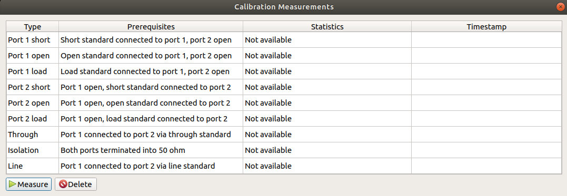This screenshot has width=567, height=196.
Task: Select the Port 2 open row
Action: pos(284,103)
